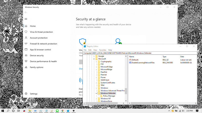Open Chrome from taskbar

[63, 111]
